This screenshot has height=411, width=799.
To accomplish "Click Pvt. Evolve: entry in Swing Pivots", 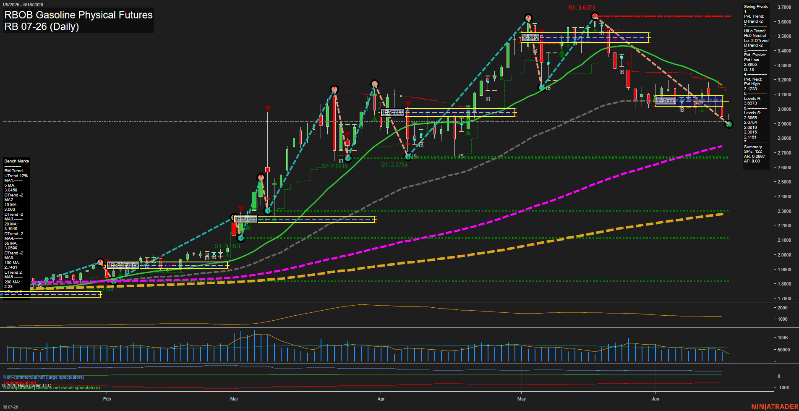I will [x=755, y=55].
